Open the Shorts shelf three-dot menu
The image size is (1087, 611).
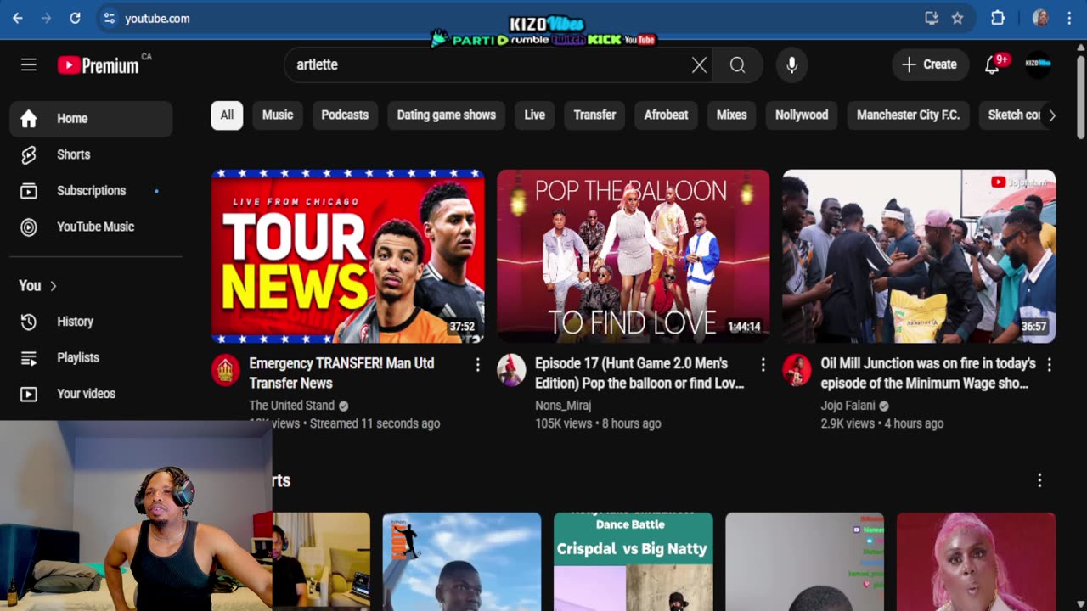coord(1039,481)
